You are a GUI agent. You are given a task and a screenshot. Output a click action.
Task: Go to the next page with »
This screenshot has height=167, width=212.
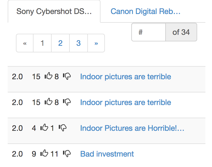(x=96, y=43)
